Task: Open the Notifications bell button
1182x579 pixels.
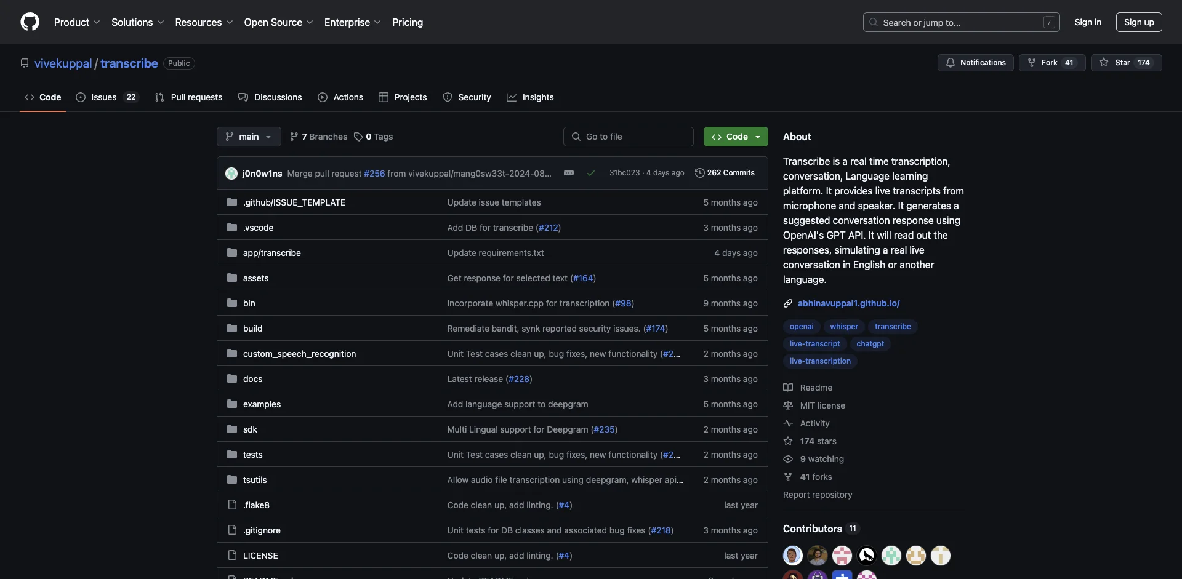Action: tap(975, 63)
